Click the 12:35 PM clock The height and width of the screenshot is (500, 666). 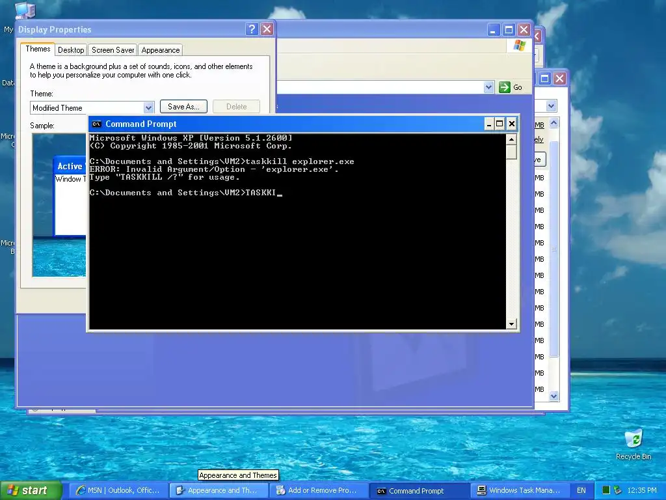click(x=642, y=490)
